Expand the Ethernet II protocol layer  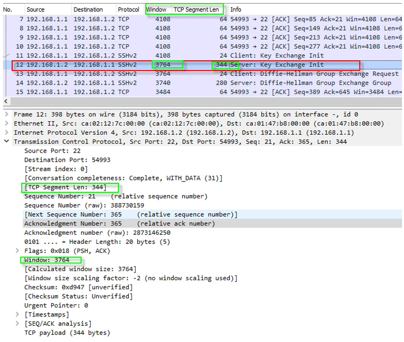coord(6,124)
